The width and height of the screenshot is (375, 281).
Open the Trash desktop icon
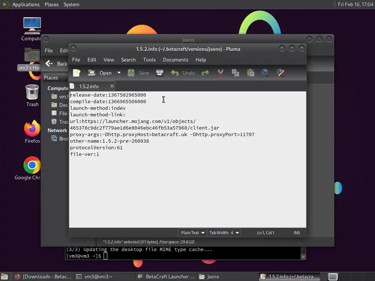pos(32,95)
